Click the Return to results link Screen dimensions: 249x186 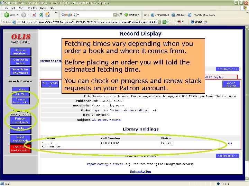tap(50, 61)
